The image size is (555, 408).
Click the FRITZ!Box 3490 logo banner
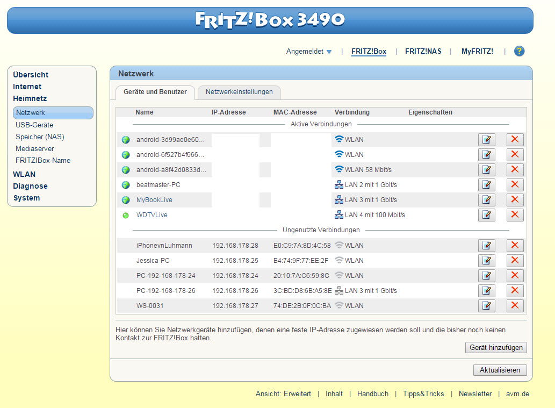(270, 20)
